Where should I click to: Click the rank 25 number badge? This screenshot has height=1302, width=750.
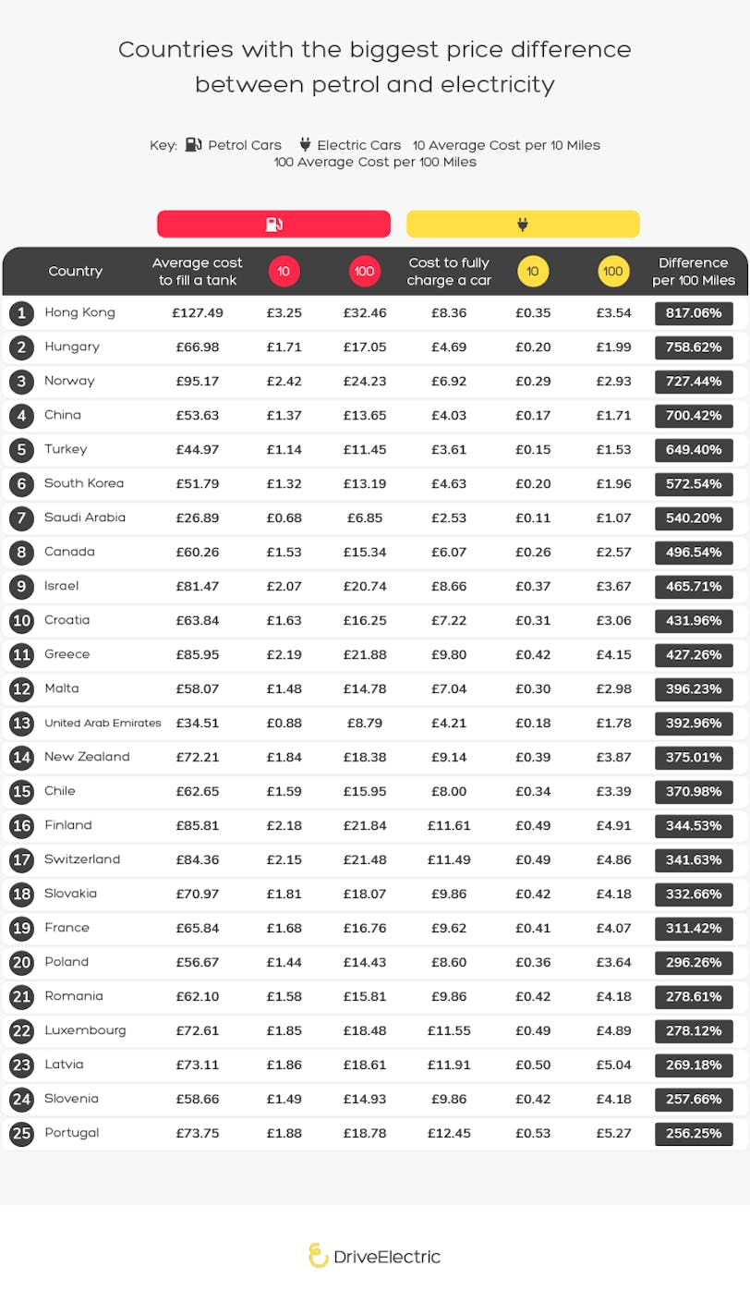(21, 1134)
